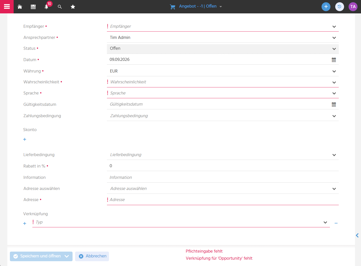Focus the Rabatt in % field

(223, 166)
